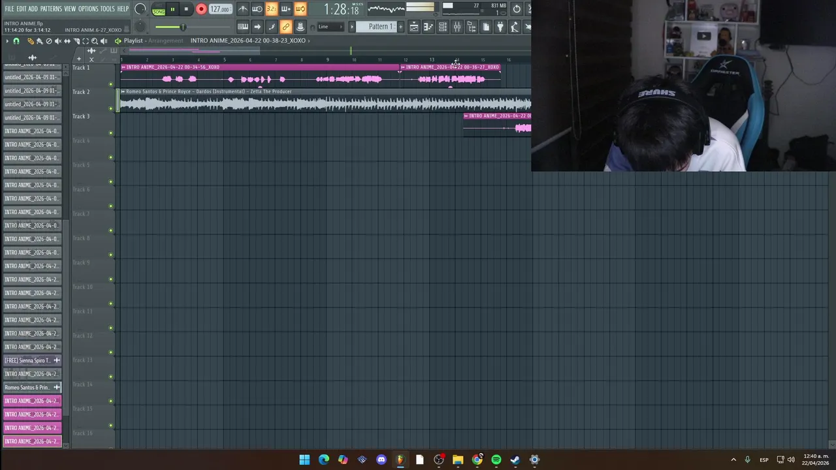The width and height of the screenshot is (836, 470).
Task: Click the main volume knob
Action: [140, 9]
